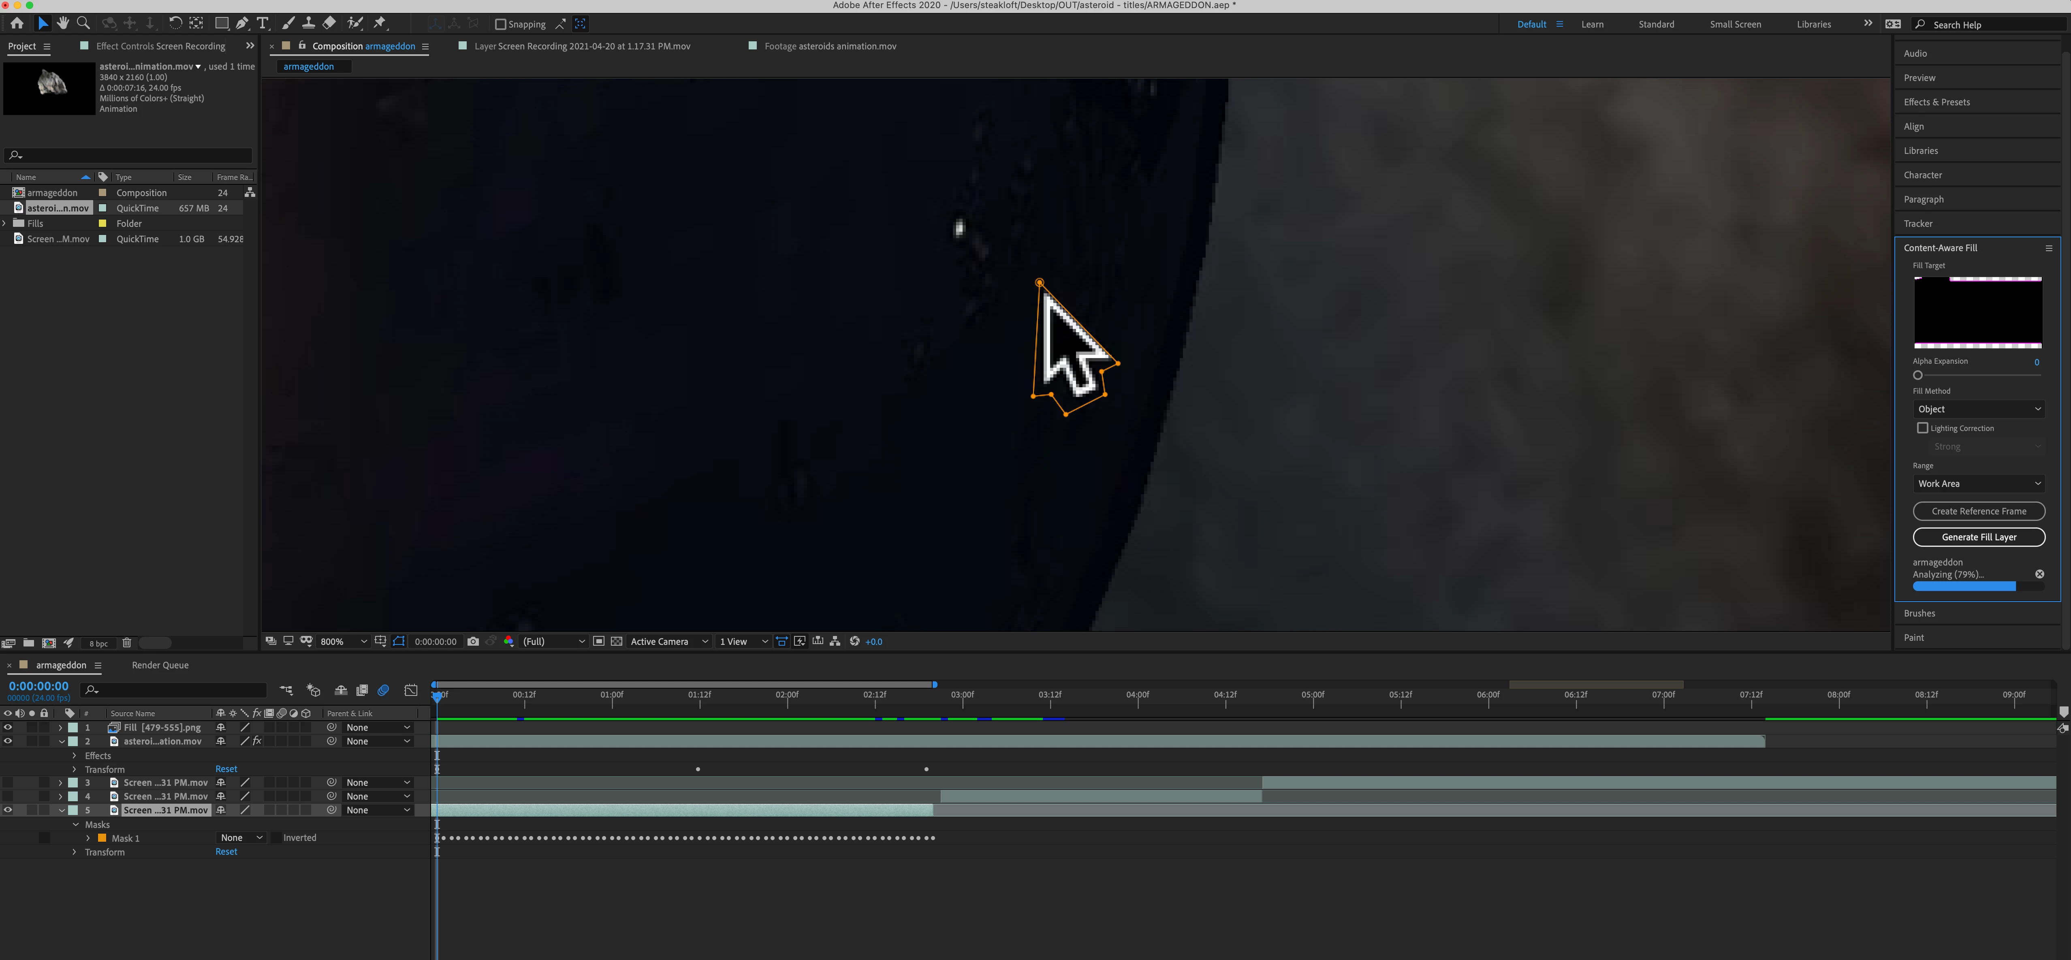Viewport: 2071px width, 960px height.
Task: Click the snapshot camera icon
Action: [x=473, y=642]
